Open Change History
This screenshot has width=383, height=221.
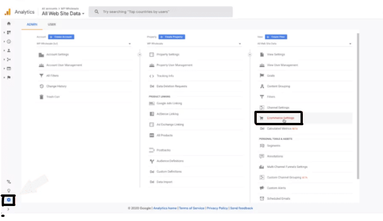pos(56,87)
